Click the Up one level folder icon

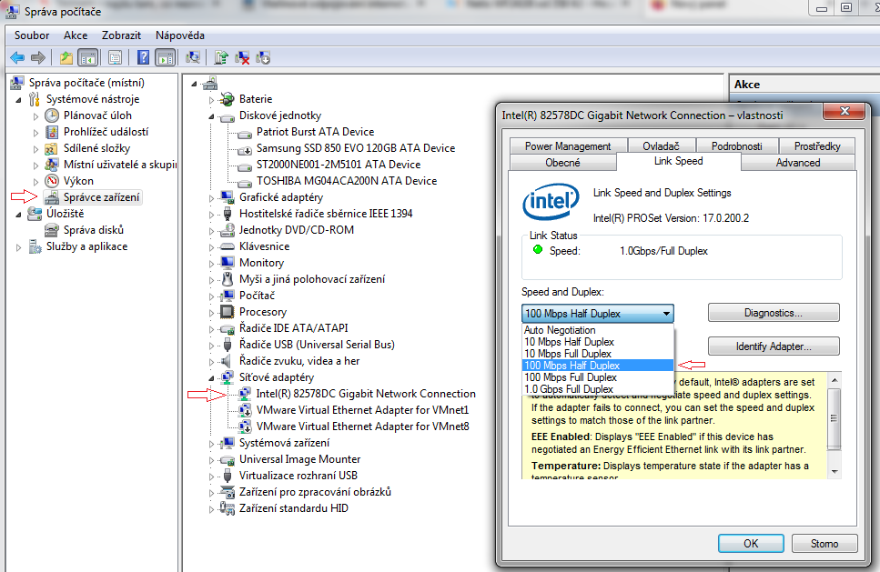tap(66, 58)
